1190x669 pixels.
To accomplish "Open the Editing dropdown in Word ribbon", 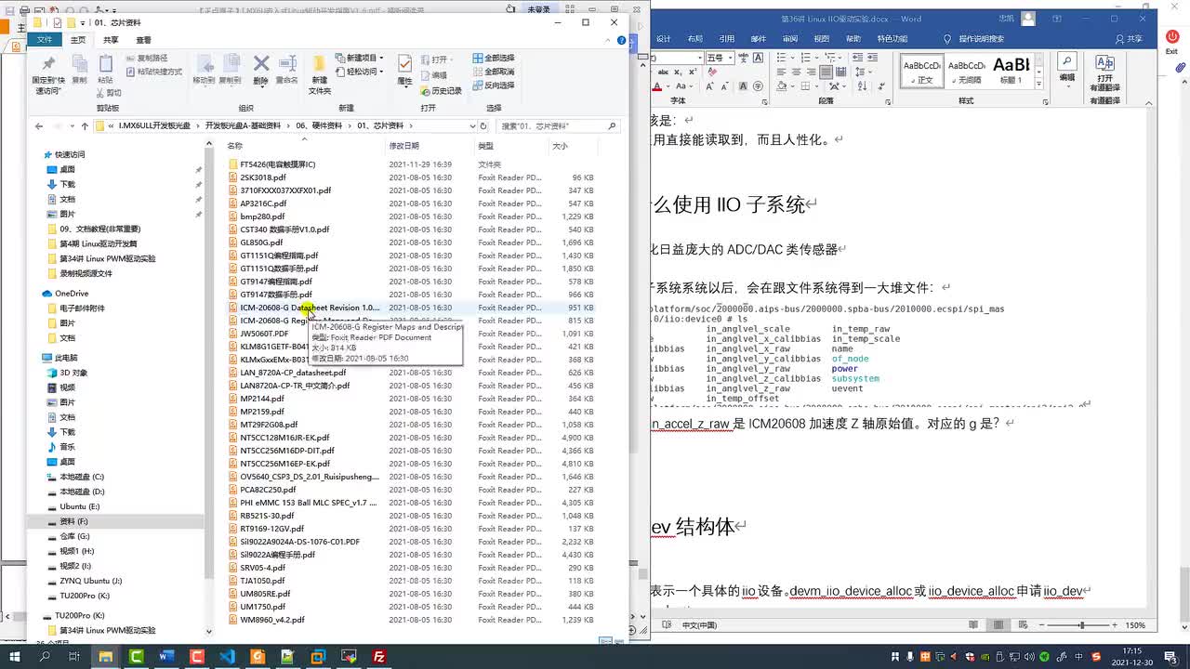I will pyautogui.click(x=1066, y=70).
